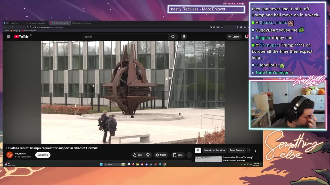Image resolution: width=330 pixels, height=185 pixels.
Task: Open Nothing Burger bookmark
Action: click(x=16, y=31)
